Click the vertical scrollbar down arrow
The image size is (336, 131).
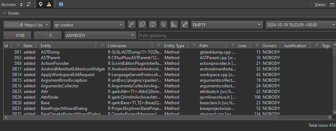point(334,112)
